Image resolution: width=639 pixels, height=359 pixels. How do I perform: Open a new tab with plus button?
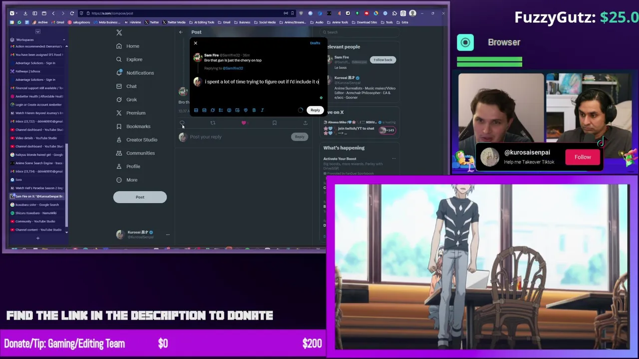(37, 238)
